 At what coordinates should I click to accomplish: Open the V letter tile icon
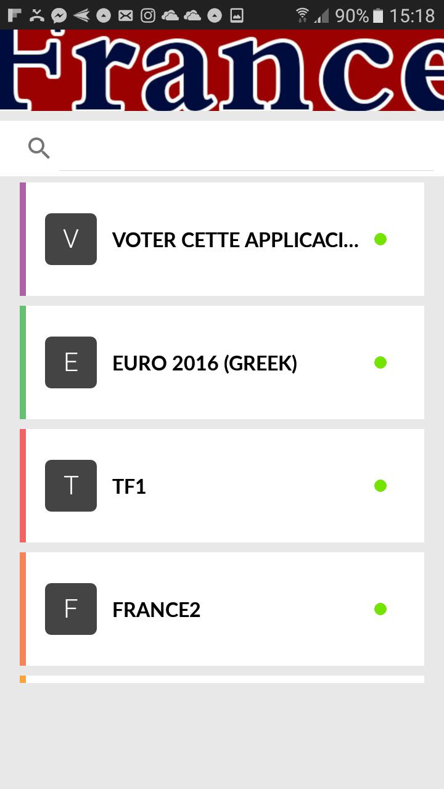pos(71,239)
